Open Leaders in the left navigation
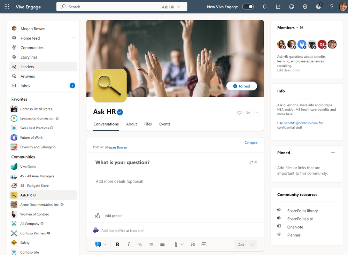This screenshot has height=255, width=348. coord(44,67)
